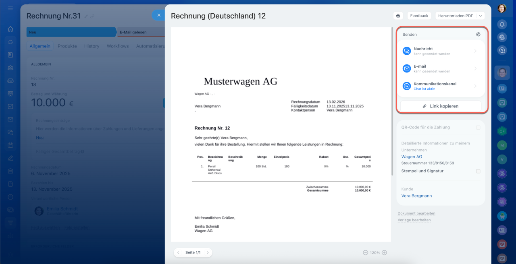Click the zoom in plus icon

pos(384,253)
